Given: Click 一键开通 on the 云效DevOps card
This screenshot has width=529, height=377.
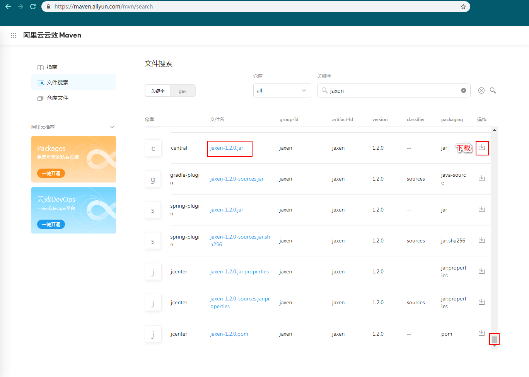Looking at the screenshot, I should (x=51, y=224).
